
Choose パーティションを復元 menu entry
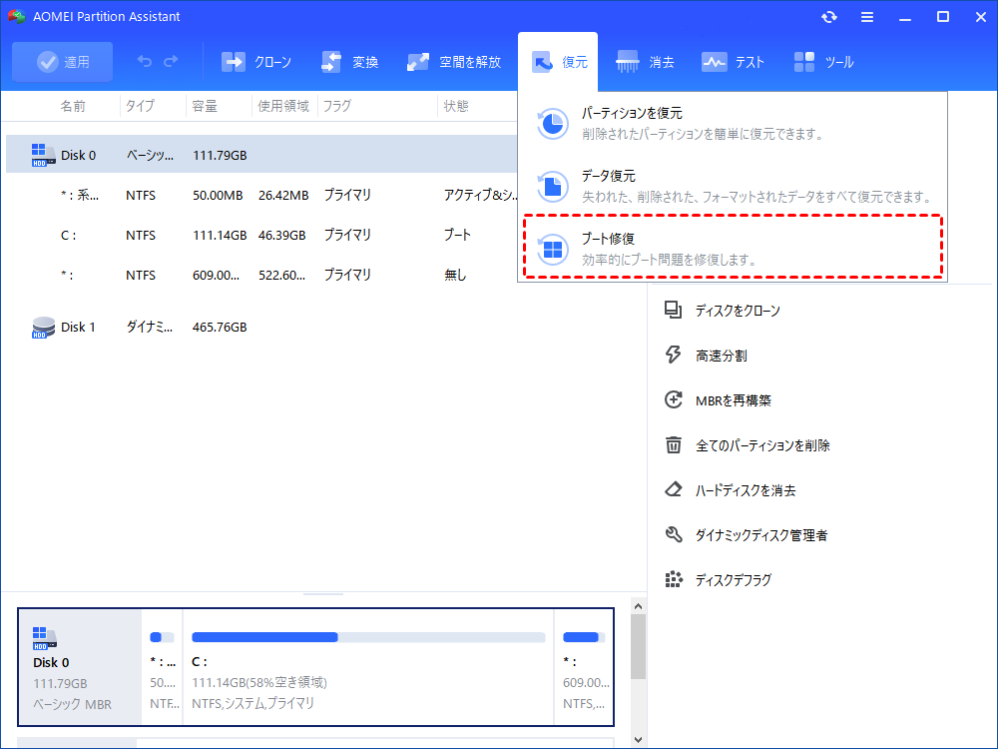(733, 123)
